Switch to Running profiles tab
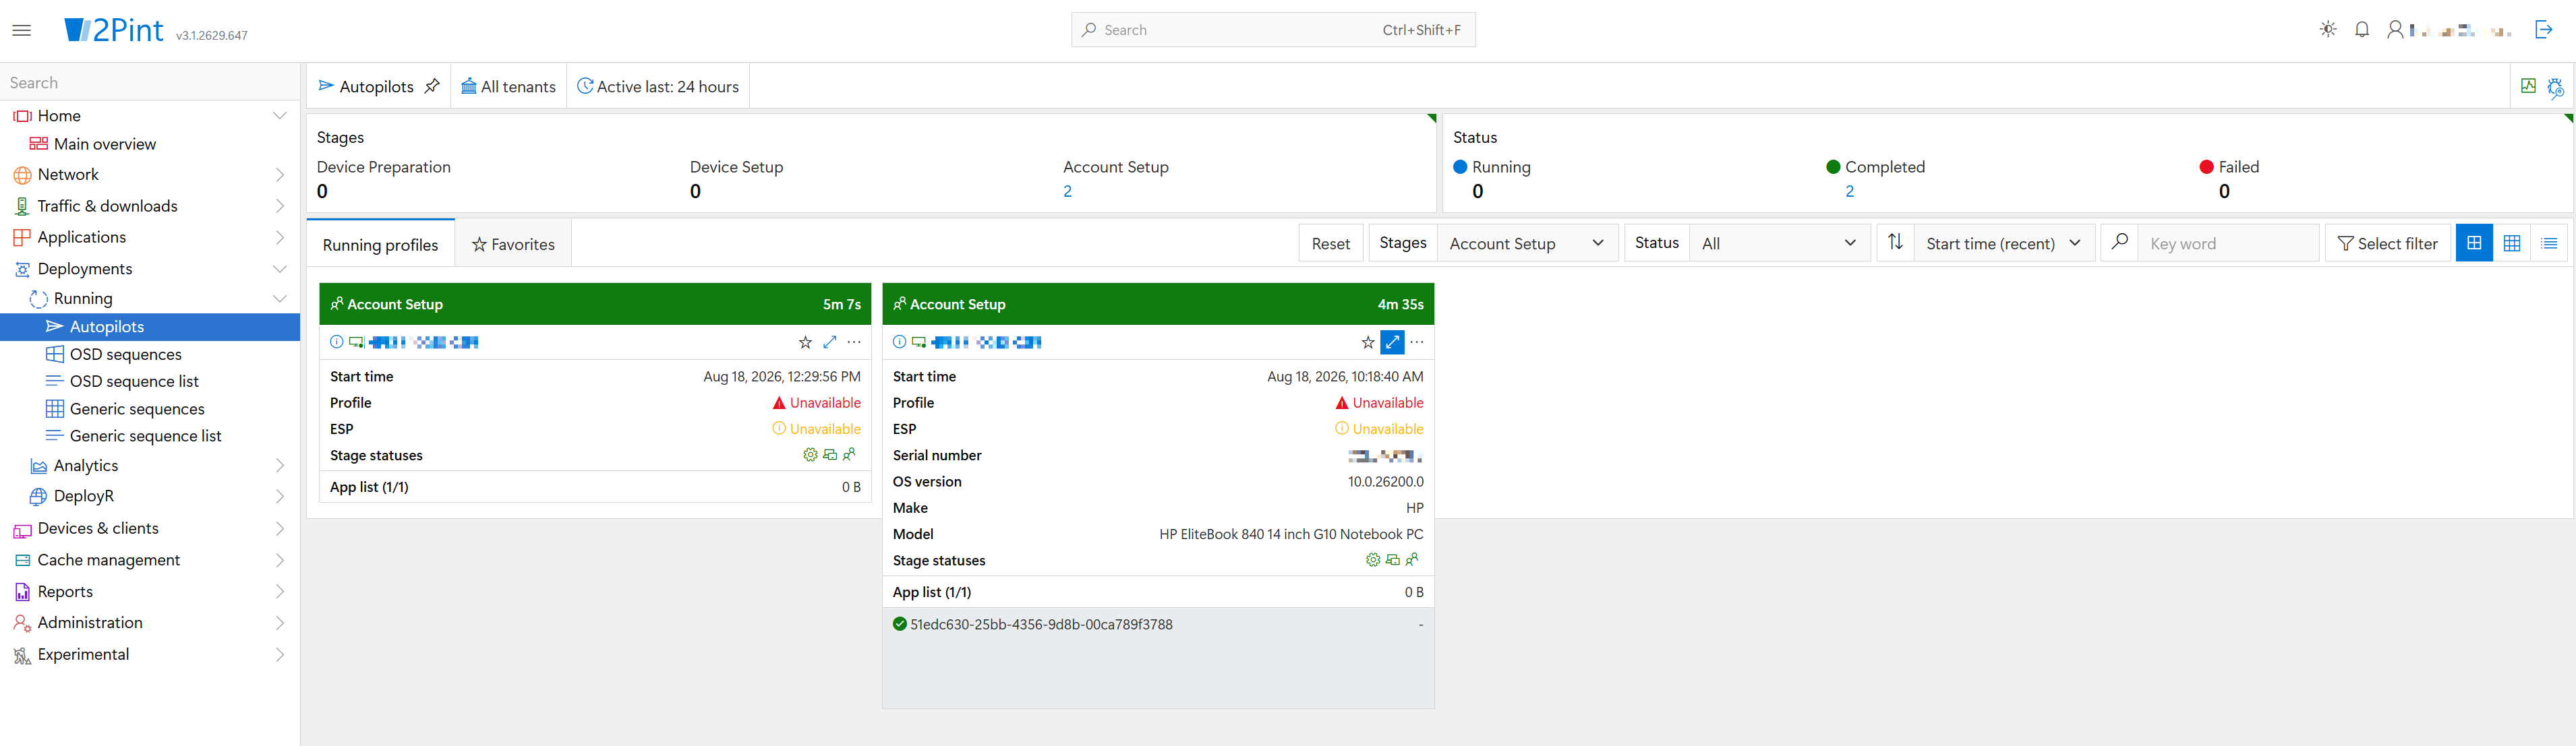The height and width of the screenshot is (746, 2576). tap(381, 245)
